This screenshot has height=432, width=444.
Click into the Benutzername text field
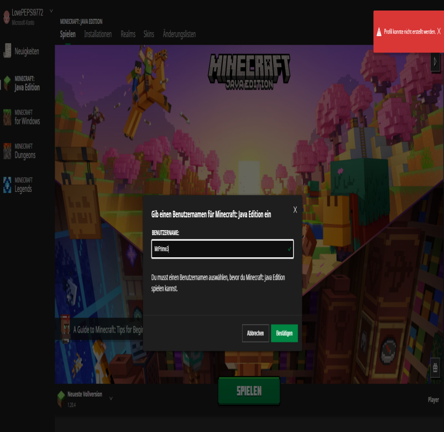tap(221, 249)
